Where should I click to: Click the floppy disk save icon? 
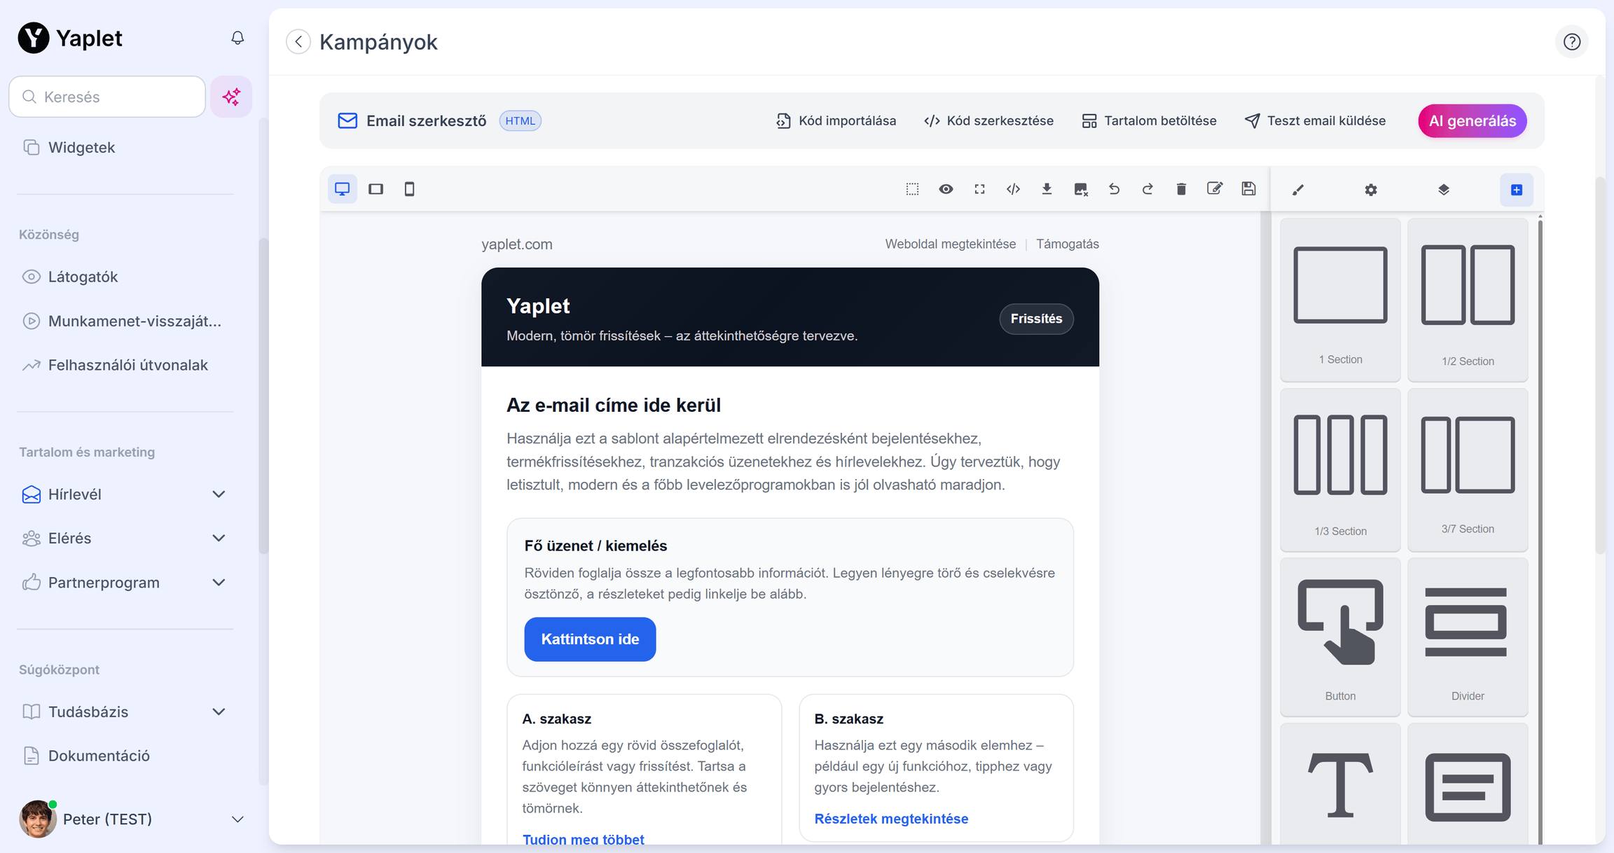point(1248,188)
